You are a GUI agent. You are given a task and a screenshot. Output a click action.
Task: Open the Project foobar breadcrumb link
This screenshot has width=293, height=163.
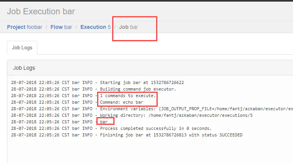[x=24, y=27]
